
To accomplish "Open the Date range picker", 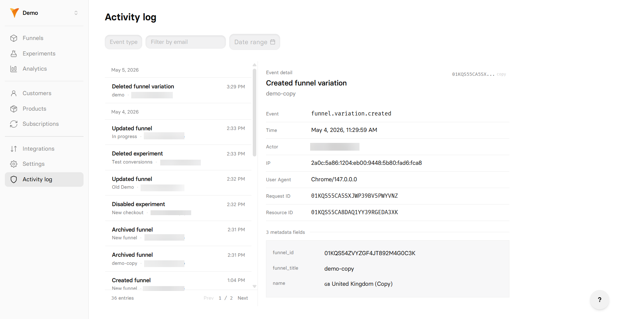I will 255,42.
